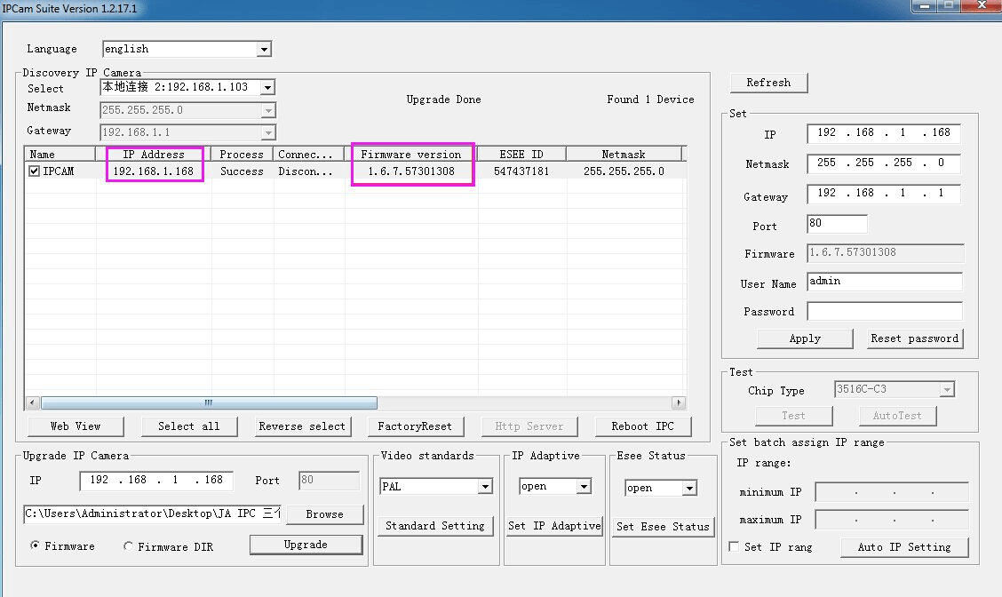Click the Set panel Netmask field
This screenshot has width=1002, height=597.
(884, 163)
